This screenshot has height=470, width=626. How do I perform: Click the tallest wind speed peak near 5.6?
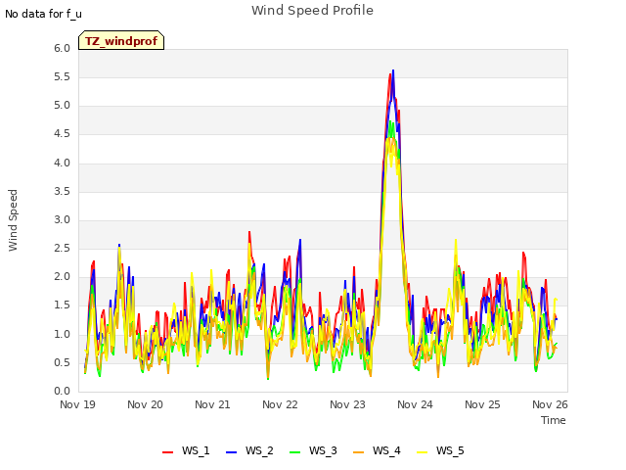pos(393,70)
